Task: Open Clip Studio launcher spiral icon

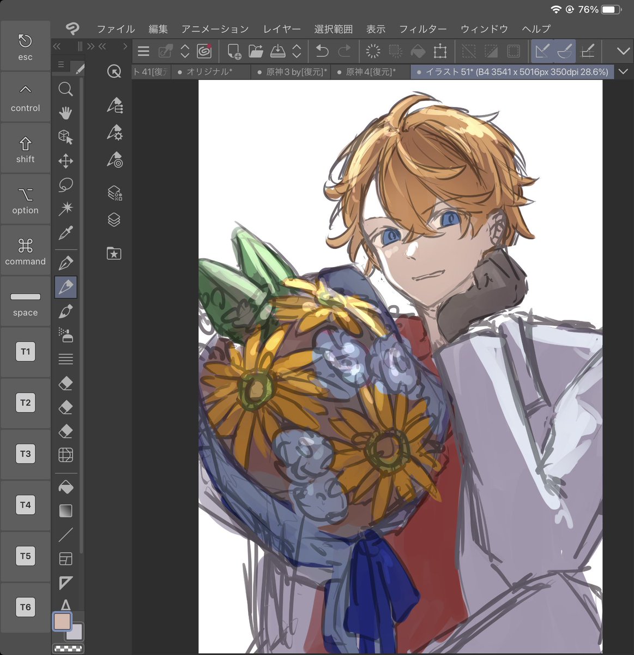Action: 204,51
